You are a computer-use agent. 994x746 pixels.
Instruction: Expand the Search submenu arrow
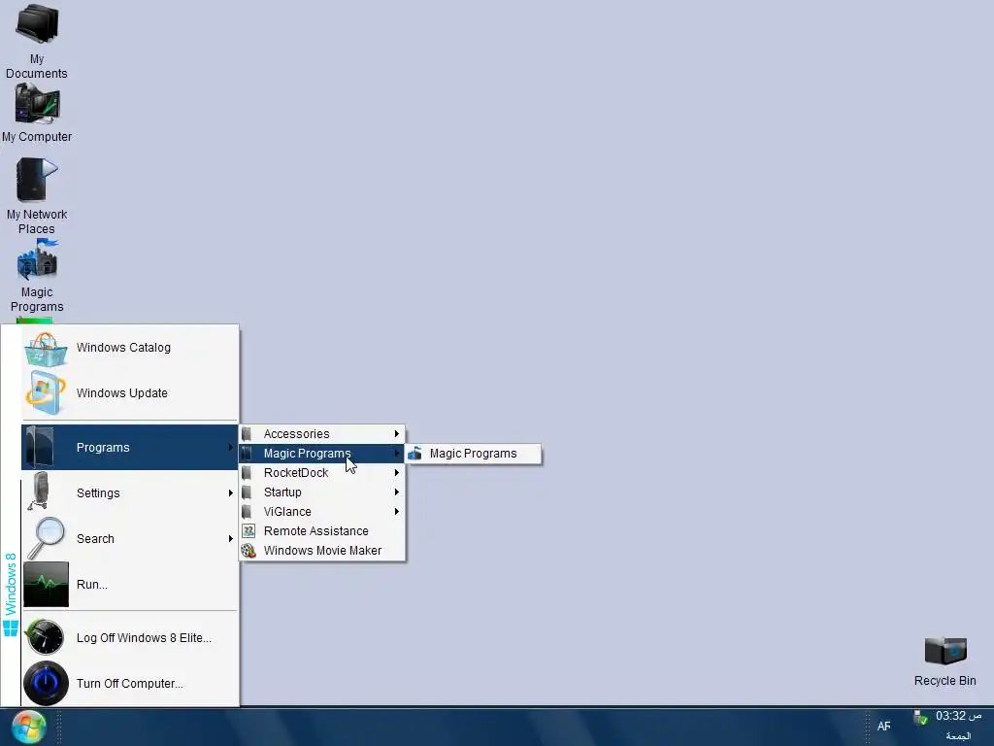231,538
